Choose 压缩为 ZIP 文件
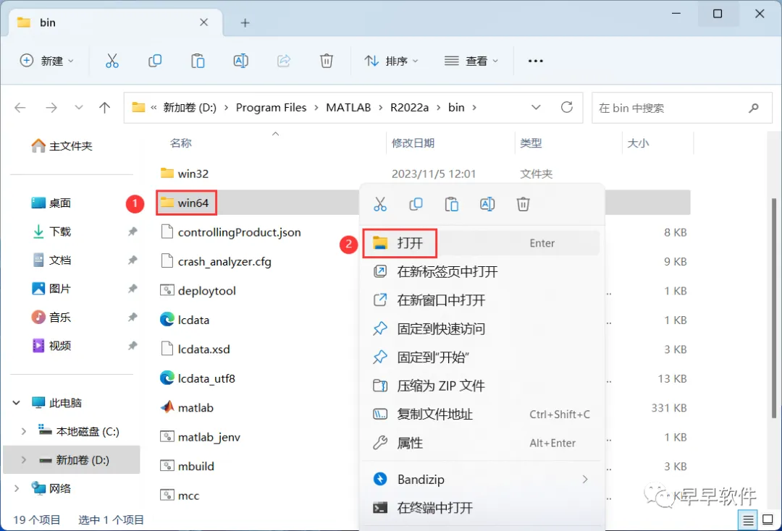 click(x=482, y=386)
